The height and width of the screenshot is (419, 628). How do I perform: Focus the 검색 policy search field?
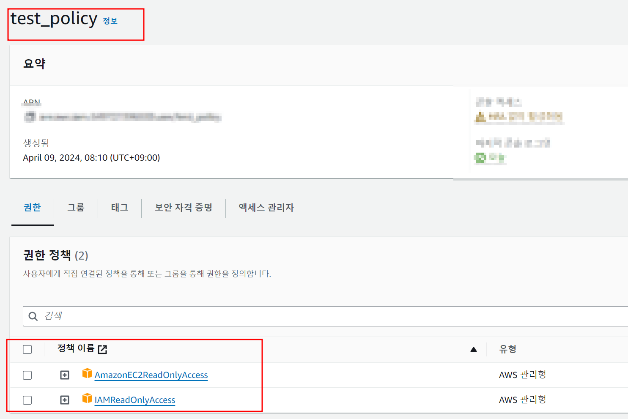[326, 316]
